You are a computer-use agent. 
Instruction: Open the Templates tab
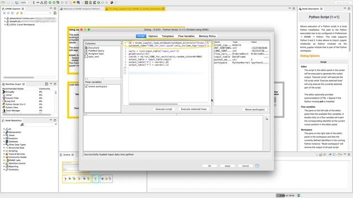[168, 36]
